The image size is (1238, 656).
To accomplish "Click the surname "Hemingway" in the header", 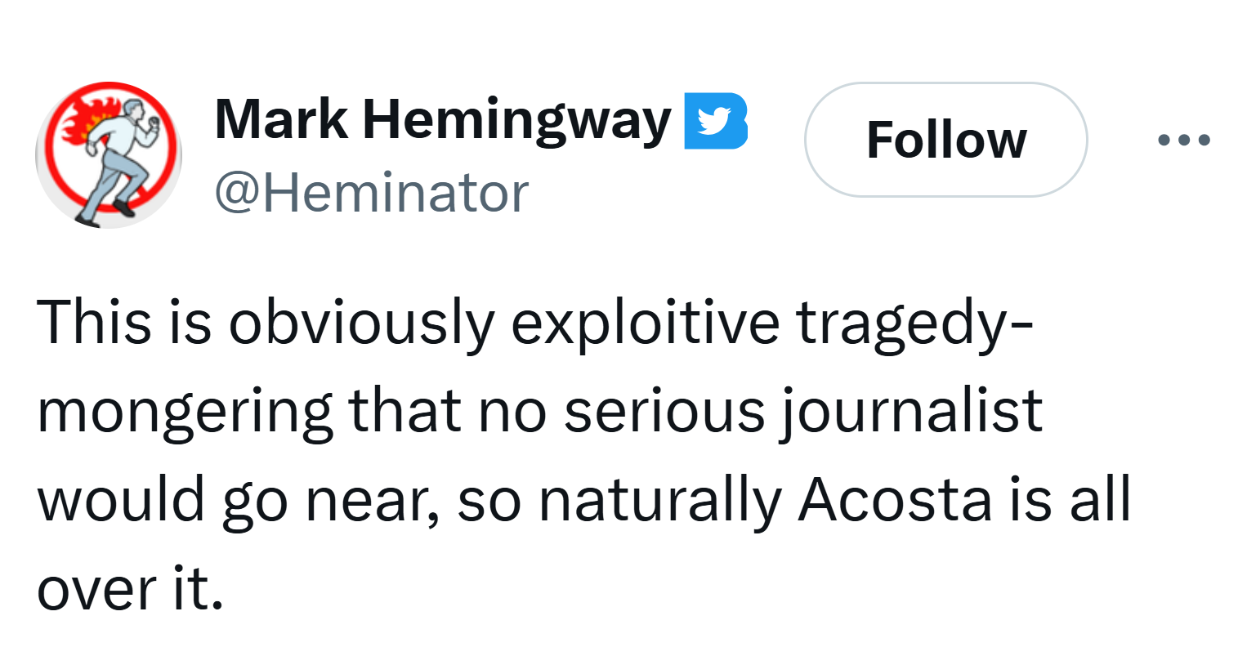I will point(516,119).
